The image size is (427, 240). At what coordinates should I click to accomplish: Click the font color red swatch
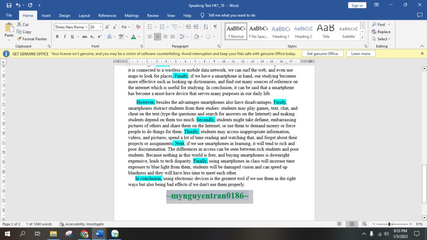pos(133,37)
